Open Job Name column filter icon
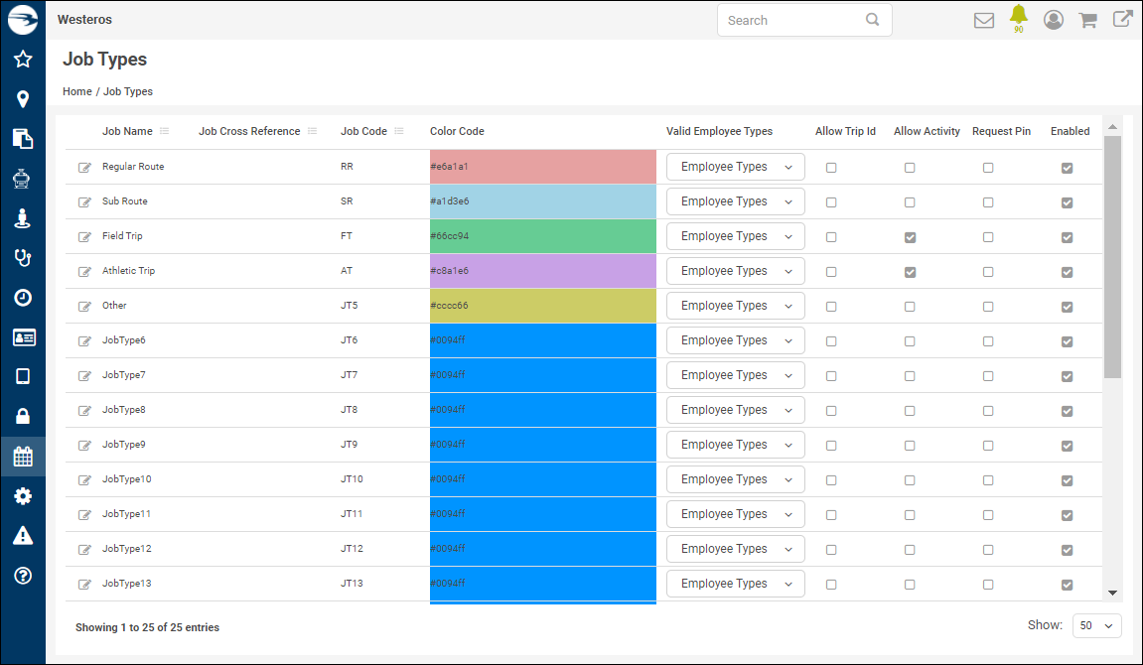This screenshot has width=1143, height=665. [165, 131]
